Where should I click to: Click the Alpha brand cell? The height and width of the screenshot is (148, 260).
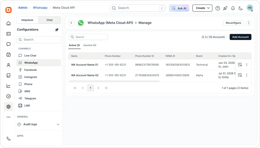click(200, 75)
